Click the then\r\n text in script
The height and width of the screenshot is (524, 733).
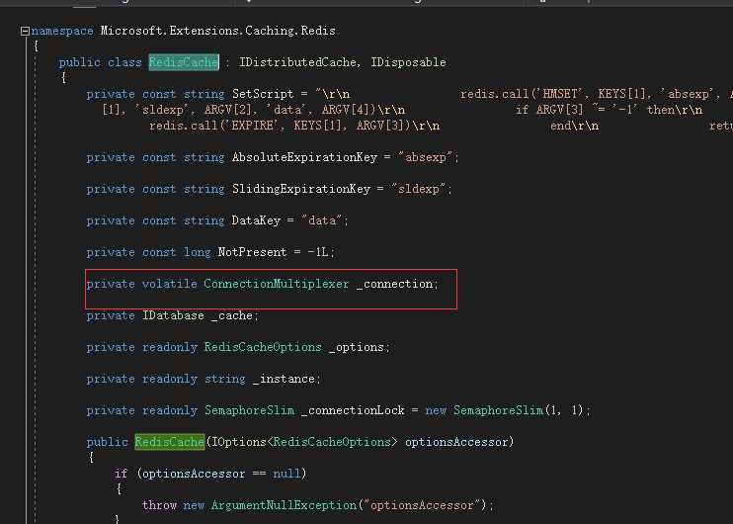pyautogui.click(x=675, y=110)
